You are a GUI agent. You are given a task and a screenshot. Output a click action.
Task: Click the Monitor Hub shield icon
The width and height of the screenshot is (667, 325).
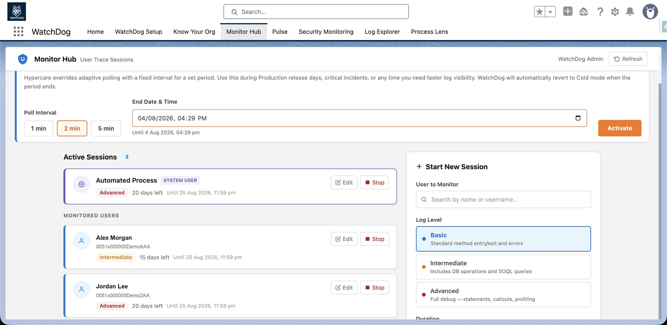click(x=23, y=59)
